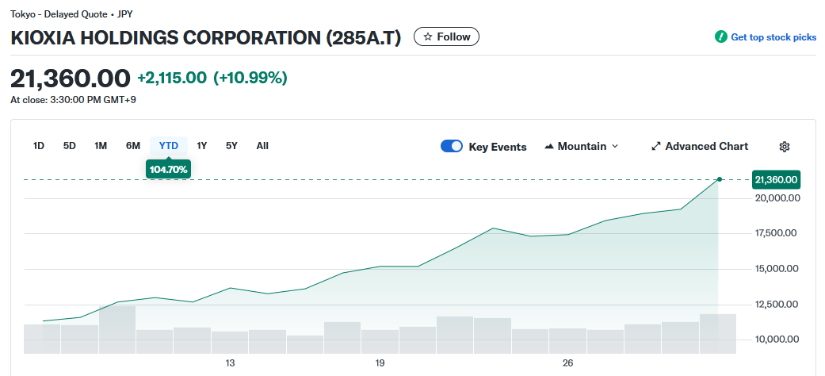Select the 1D time range tab

[x=39, y=146]
